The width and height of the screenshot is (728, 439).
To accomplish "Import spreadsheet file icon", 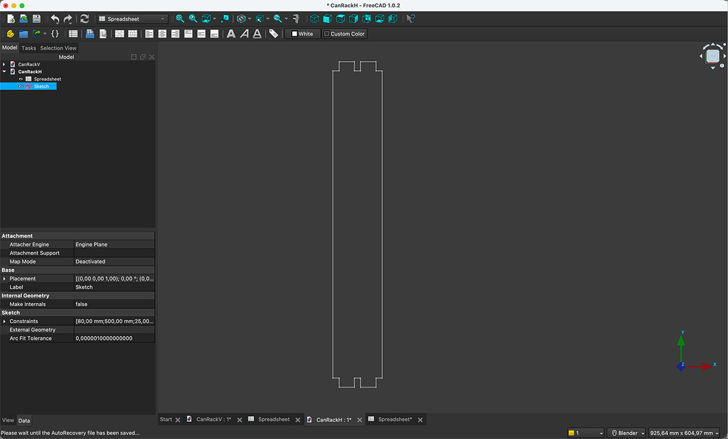I will [90, 34].
